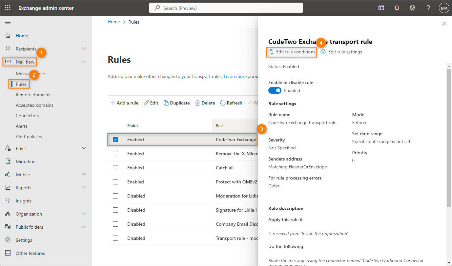
Task: Open Accepted domains in sidebar
Action: [34, 105]
